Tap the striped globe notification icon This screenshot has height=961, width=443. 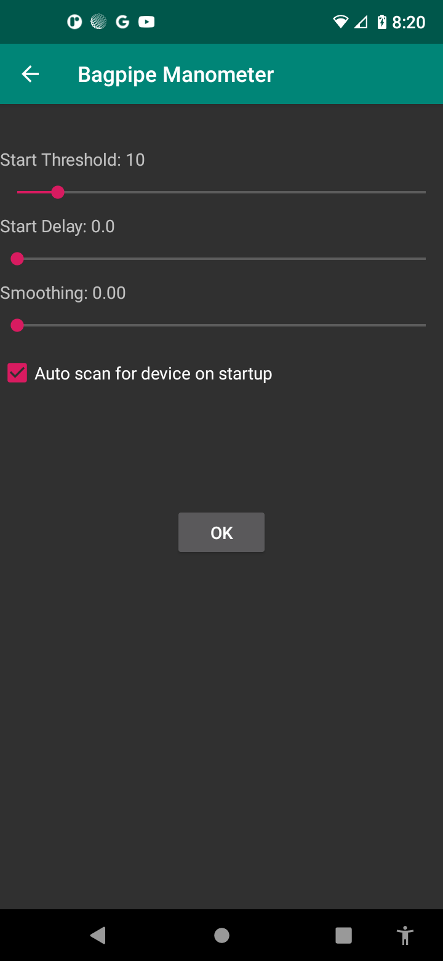point(98,22)
